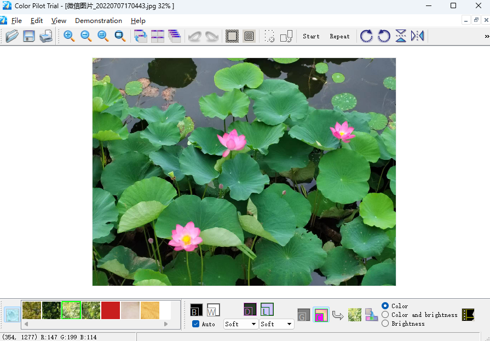
Task: Print image using printer icon
Action: (x=46, y=36)
